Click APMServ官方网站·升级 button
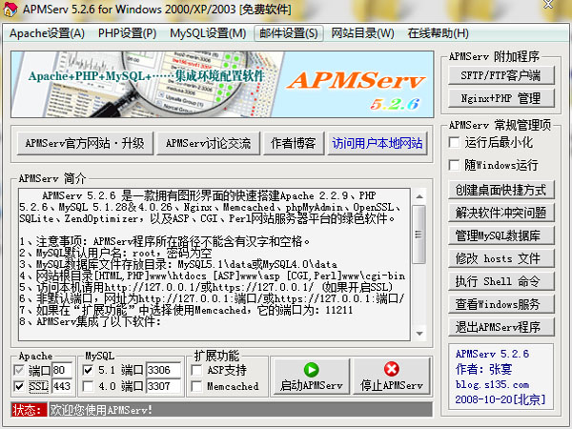This screenshot has height=429, width=572. (85, 143)
